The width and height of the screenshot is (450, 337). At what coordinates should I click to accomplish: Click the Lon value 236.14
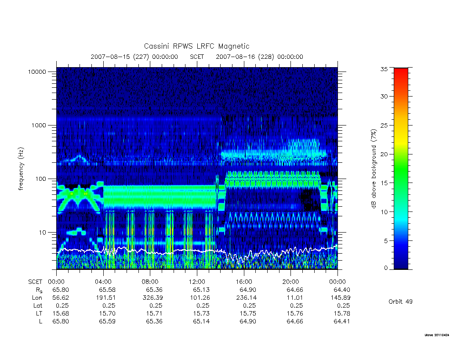(x=246, y=298)
